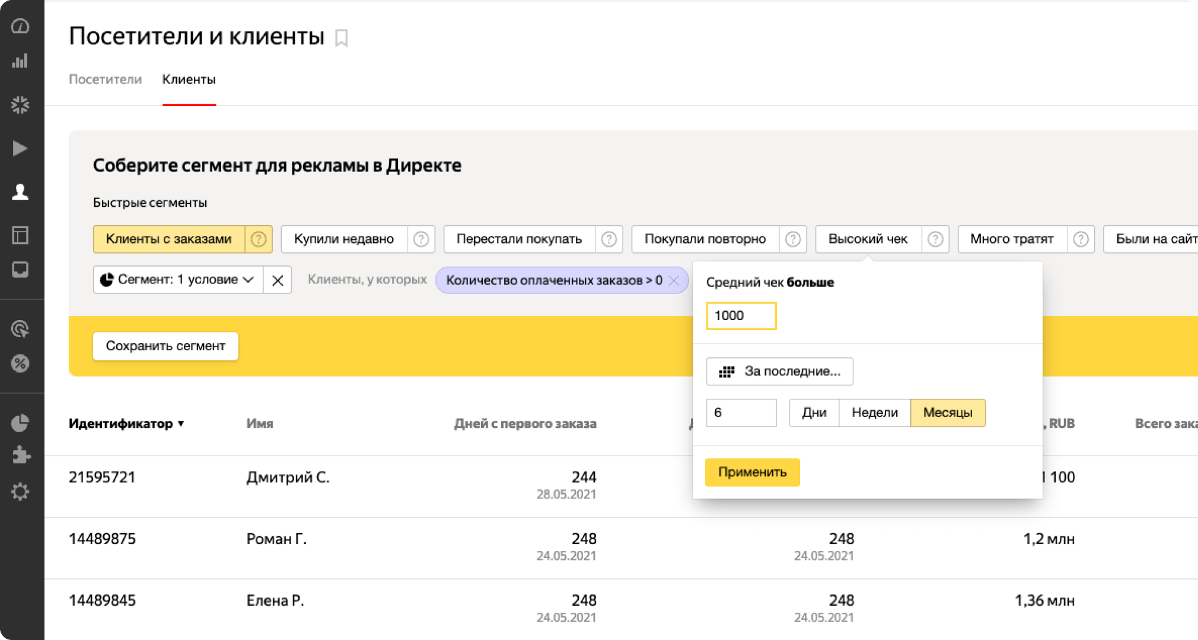
Task: Open the За последние... period dropdown
Action: click(779, 372)
